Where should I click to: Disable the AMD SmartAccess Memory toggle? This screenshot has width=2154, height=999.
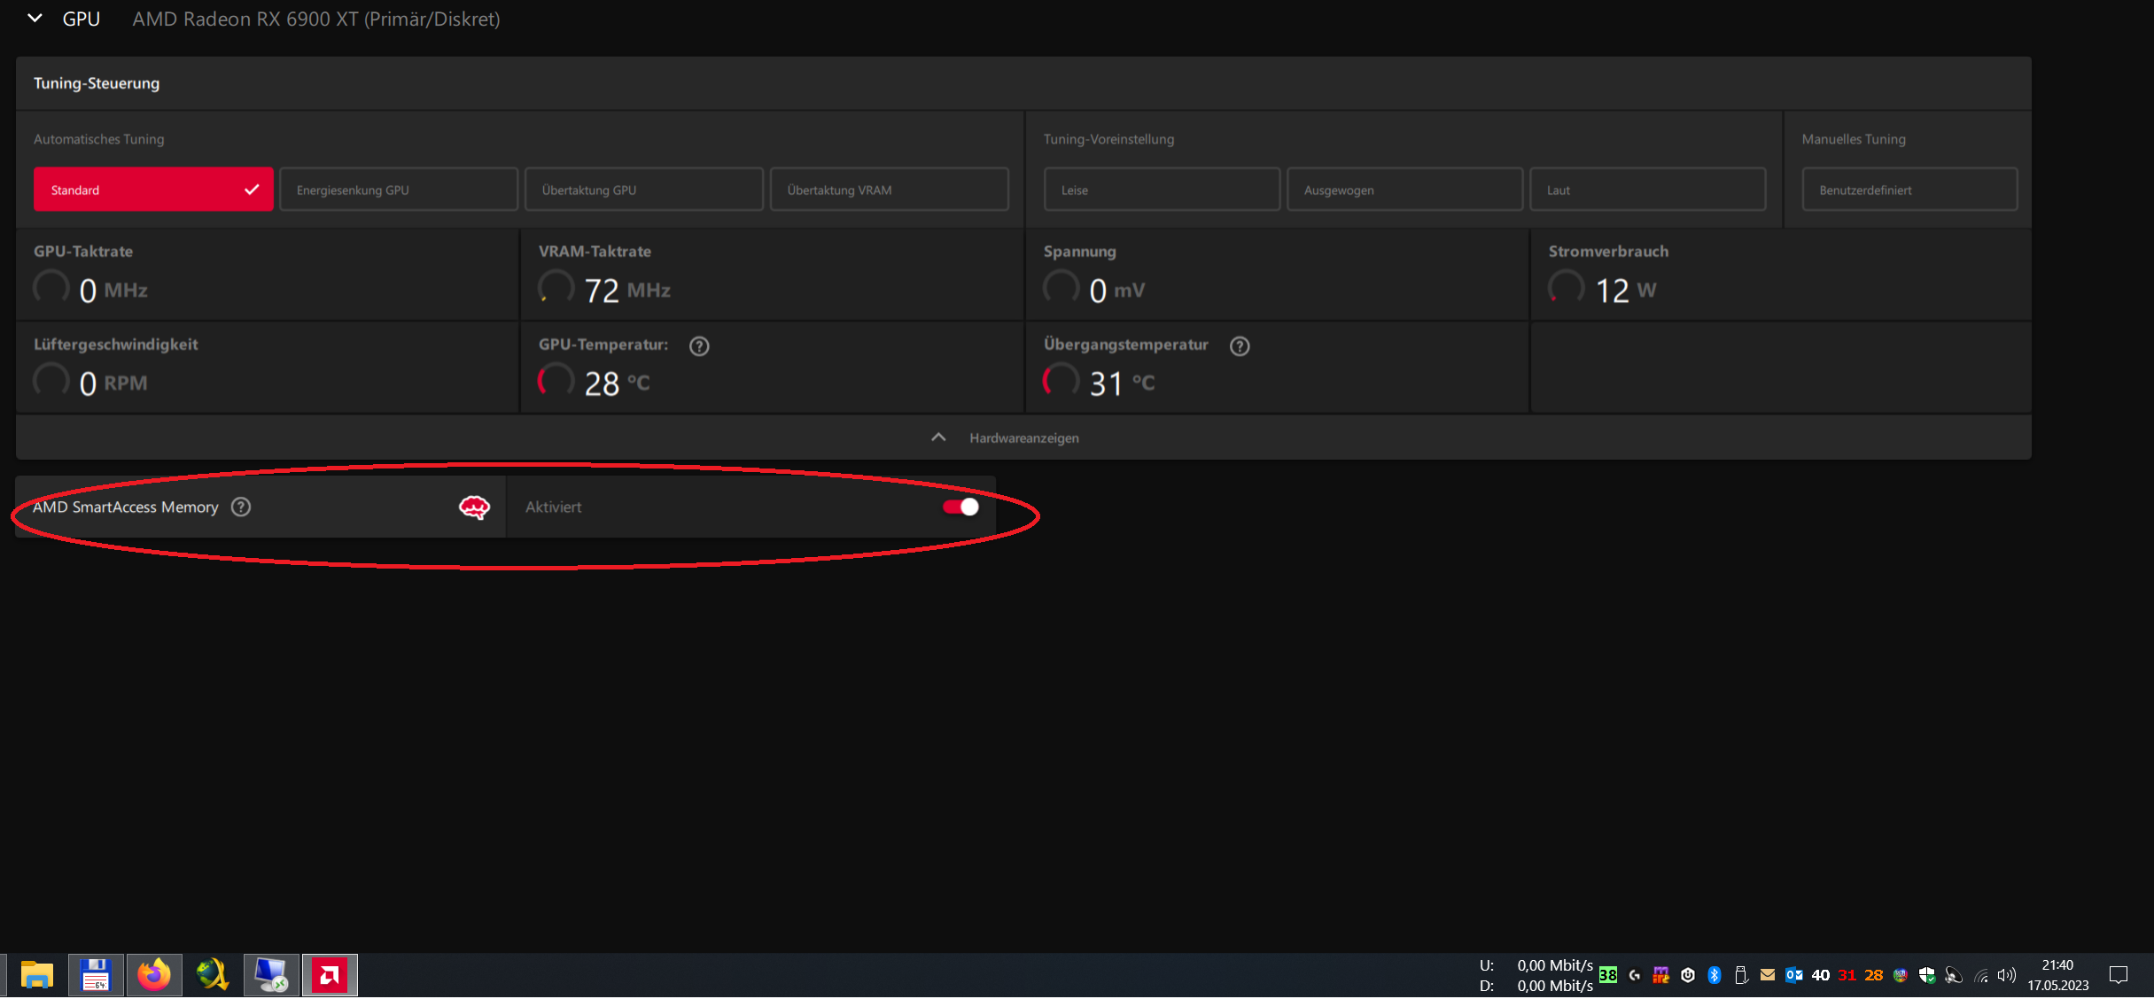point(960,507)
